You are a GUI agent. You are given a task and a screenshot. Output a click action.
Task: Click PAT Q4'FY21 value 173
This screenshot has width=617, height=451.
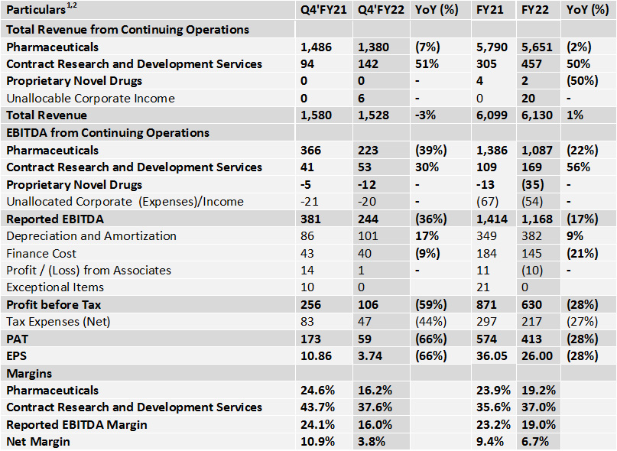pyautogui.click(x=311, y=339)
